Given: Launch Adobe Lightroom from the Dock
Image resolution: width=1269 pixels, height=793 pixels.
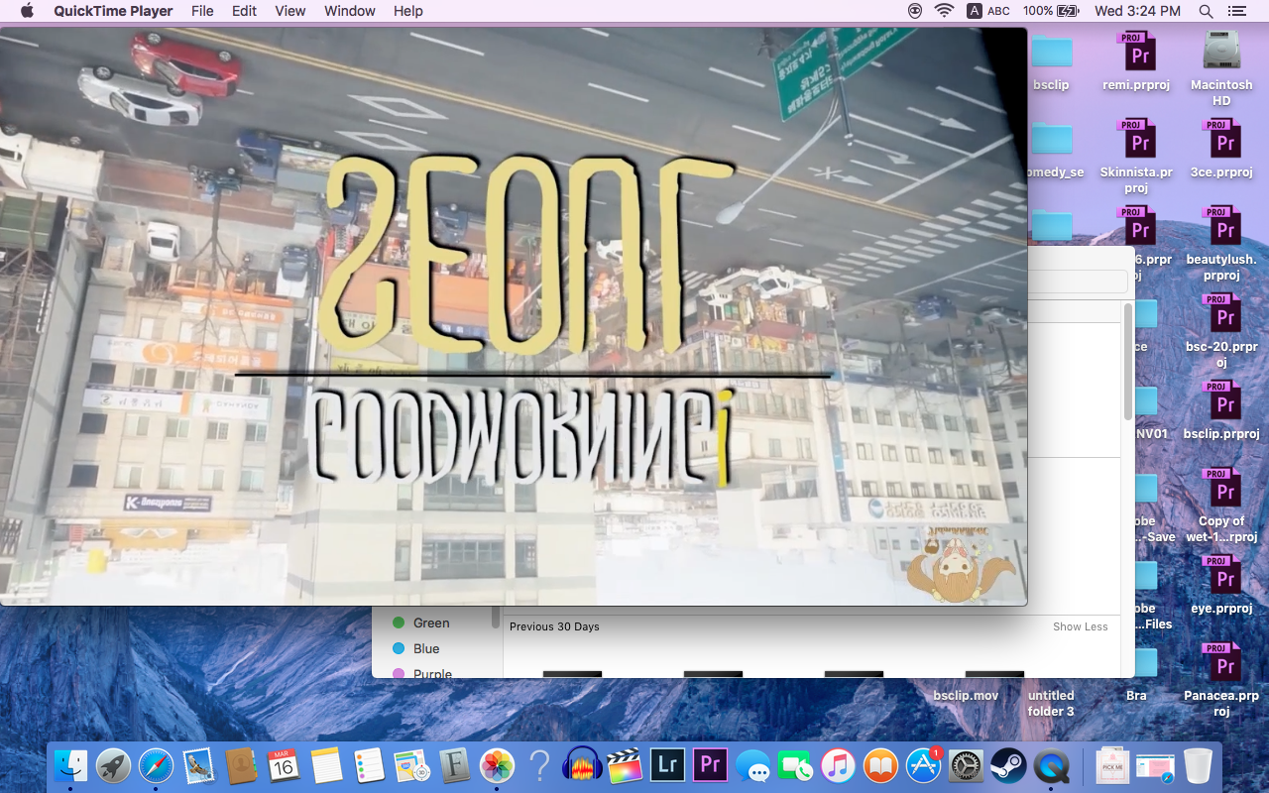Looking at the screenshot, I should coord(667,765).
